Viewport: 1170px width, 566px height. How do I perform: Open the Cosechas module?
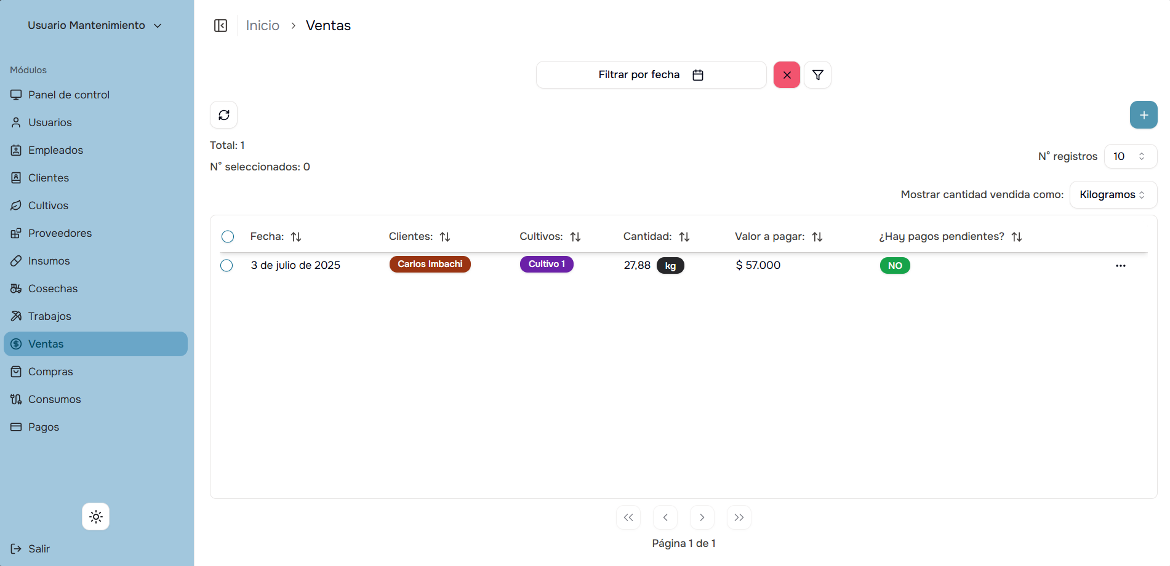53,289
